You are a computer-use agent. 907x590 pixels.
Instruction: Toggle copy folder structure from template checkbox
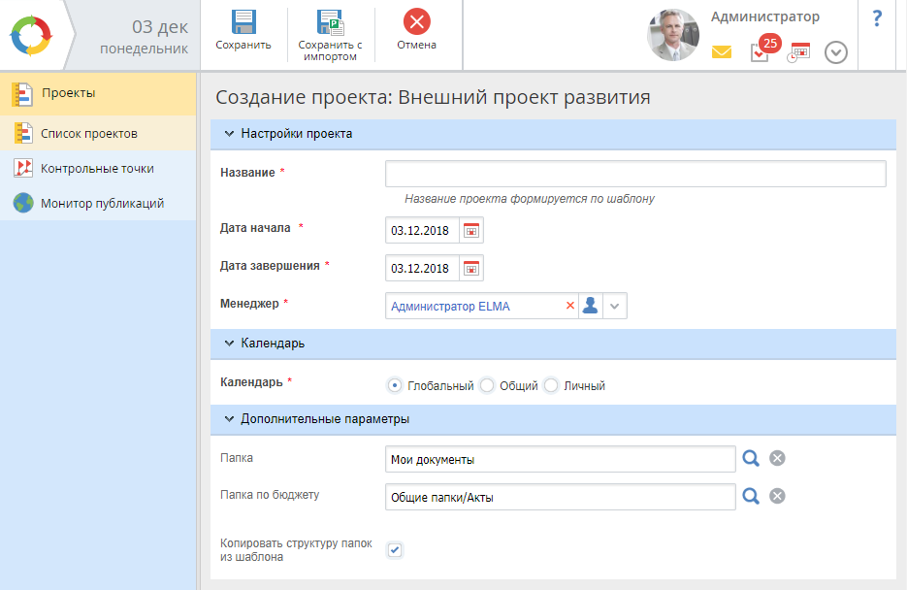395,550
